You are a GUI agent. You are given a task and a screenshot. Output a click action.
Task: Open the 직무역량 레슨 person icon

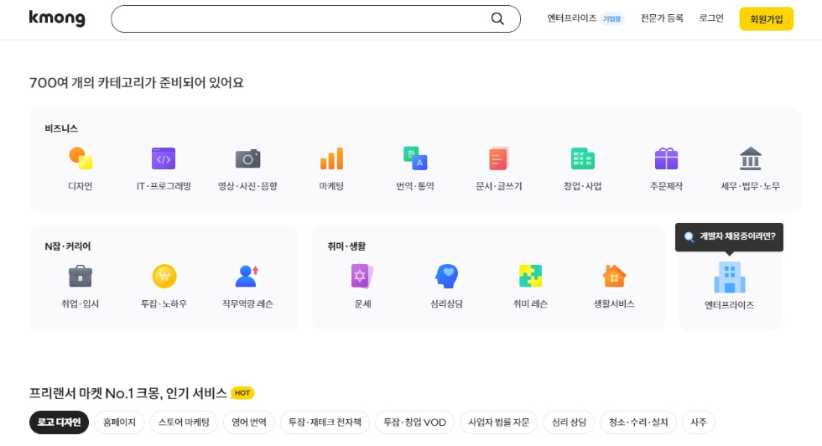click(x=247, y=276)
